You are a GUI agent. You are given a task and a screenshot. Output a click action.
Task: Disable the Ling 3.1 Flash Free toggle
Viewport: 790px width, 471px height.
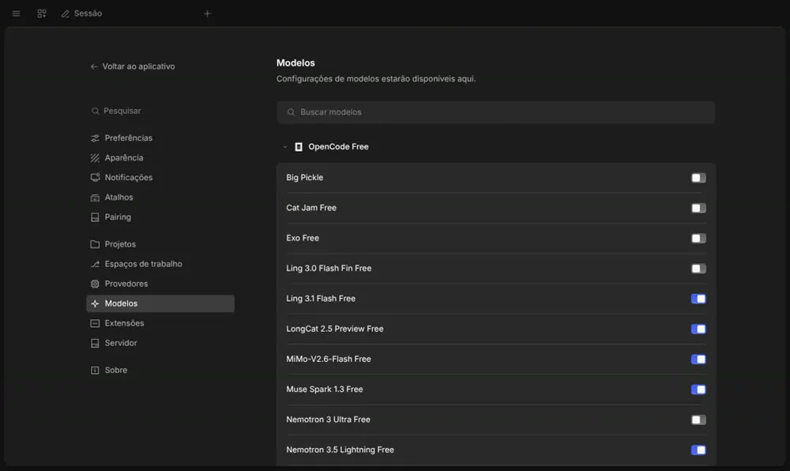pos(698,299)
